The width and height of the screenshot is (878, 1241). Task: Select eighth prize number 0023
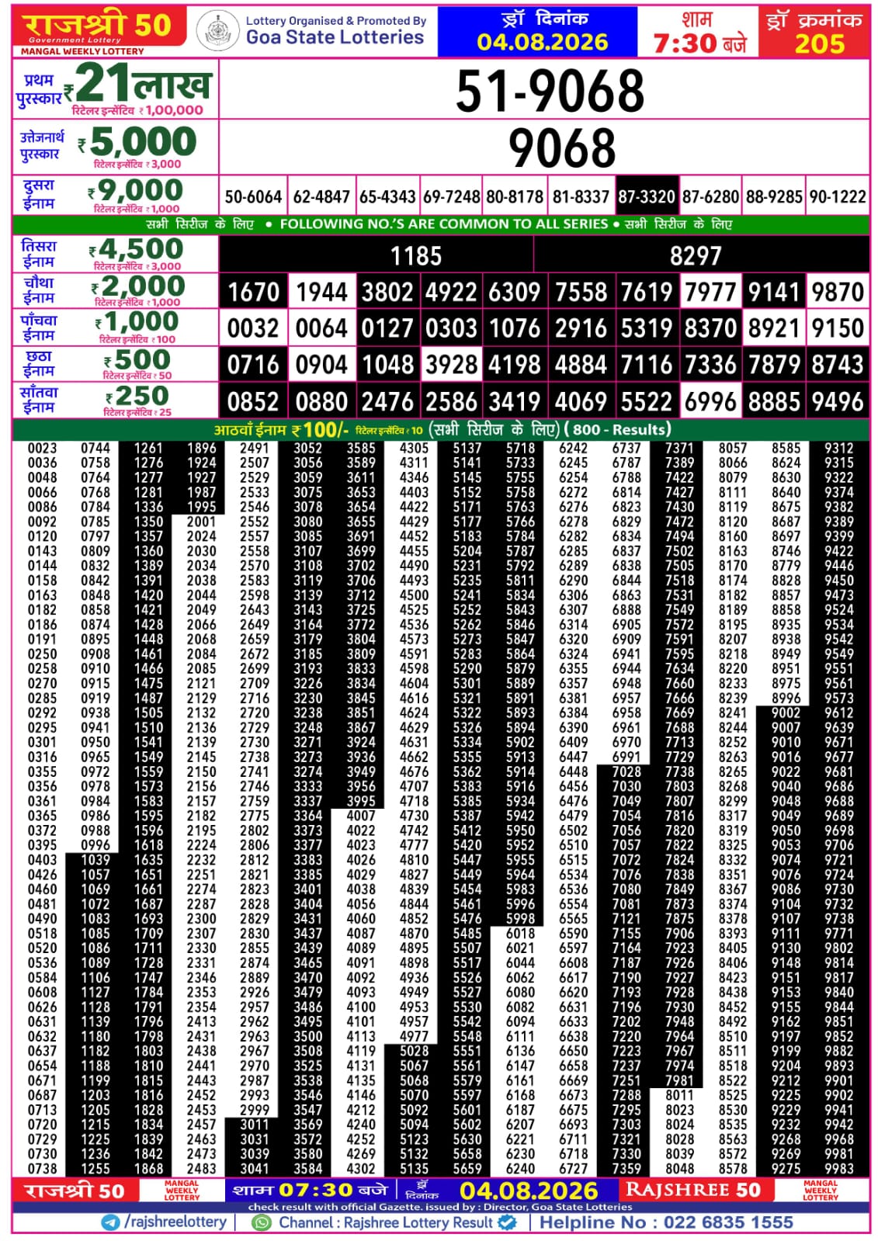coord(42,448)
